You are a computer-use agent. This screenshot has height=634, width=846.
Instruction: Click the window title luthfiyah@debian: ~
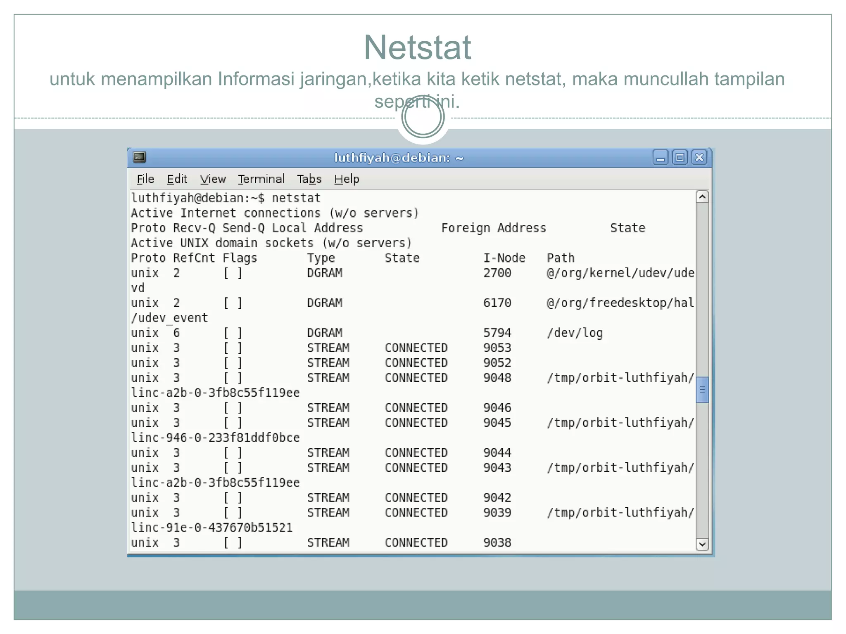pos(399,158)
